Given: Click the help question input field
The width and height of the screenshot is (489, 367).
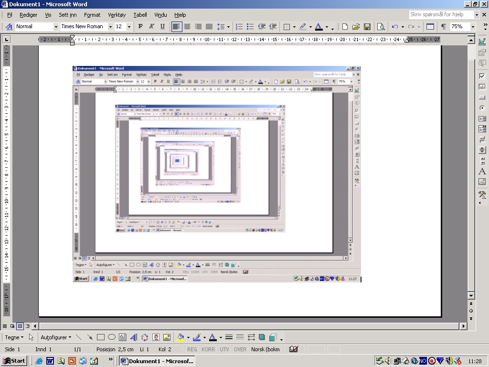Looking at the screenshot, I should click(x=441, y=15).
